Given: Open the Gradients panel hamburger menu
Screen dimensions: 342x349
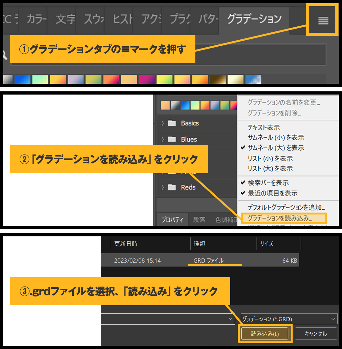Looking at the screenshot, I should tap(323, 21).
